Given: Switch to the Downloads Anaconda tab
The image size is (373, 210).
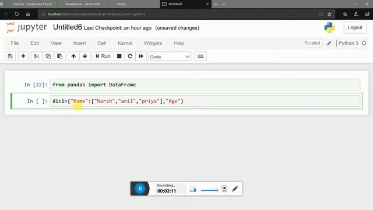Looking at the screenshot, I should tap(83, 4).
